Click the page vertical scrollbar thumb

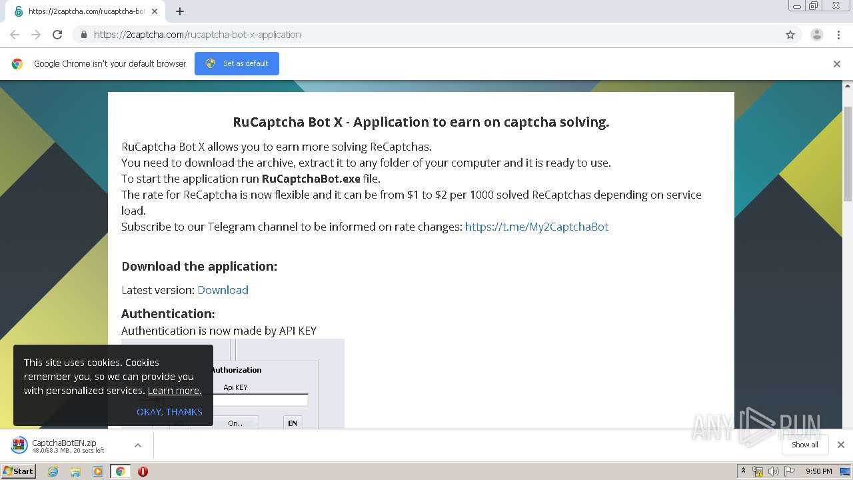848,153
